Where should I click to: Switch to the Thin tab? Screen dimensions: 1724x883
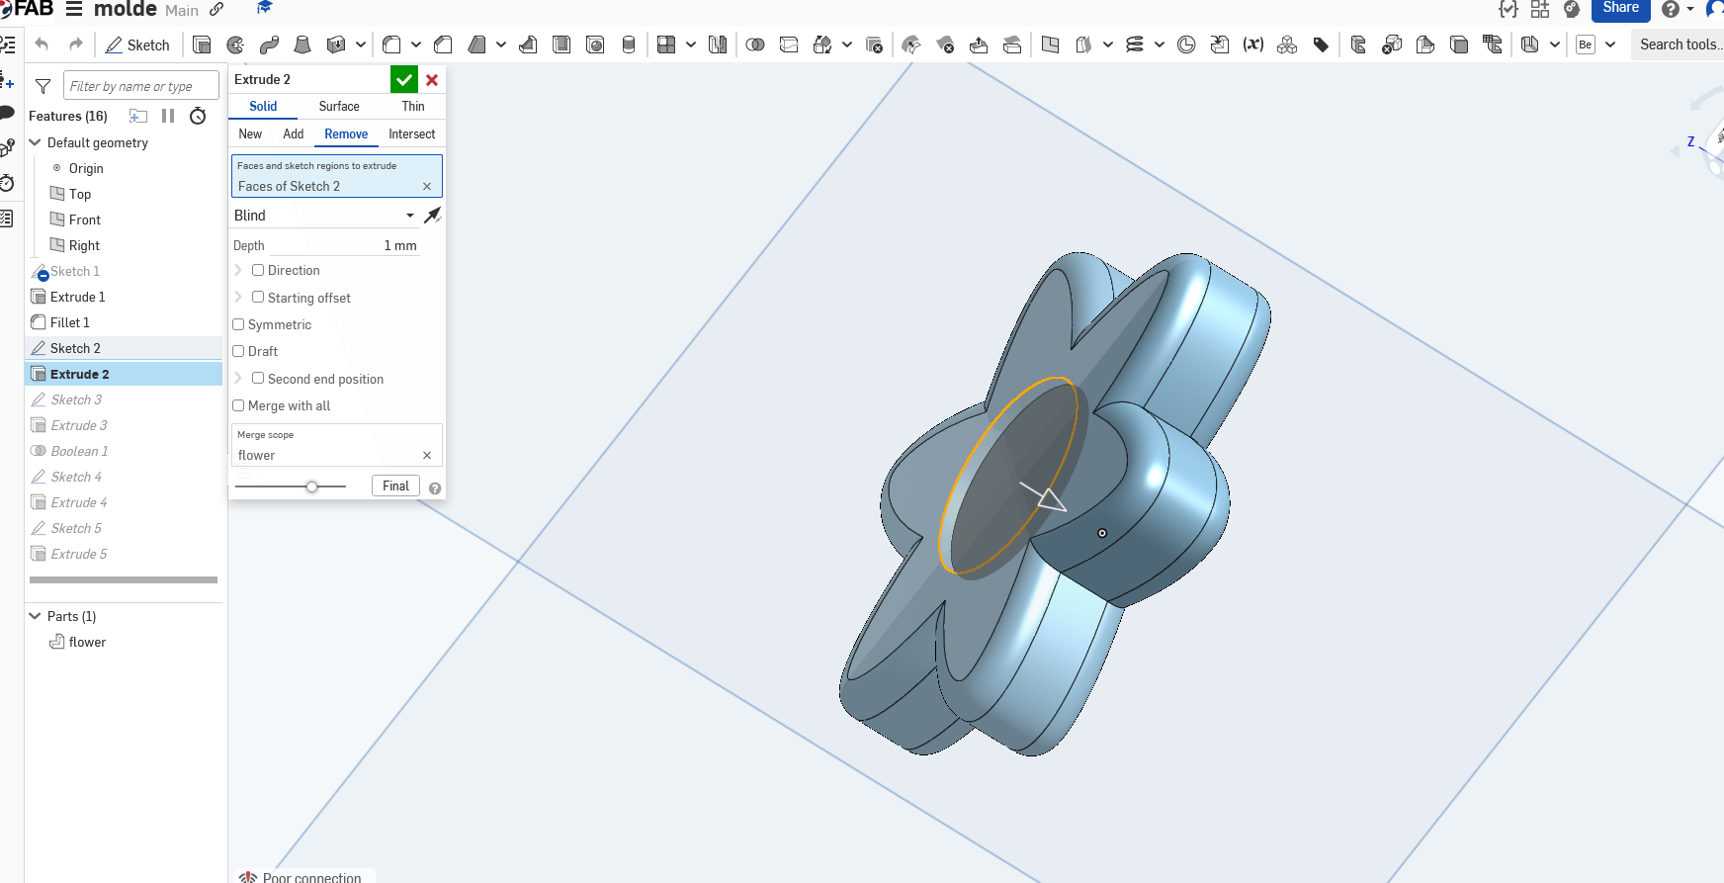tap(413, 106)
